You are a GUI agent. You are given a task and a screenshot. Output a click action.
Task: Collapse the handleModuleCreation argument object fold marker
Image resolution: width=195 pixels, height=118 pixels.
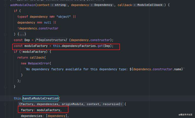click(5, 104)
